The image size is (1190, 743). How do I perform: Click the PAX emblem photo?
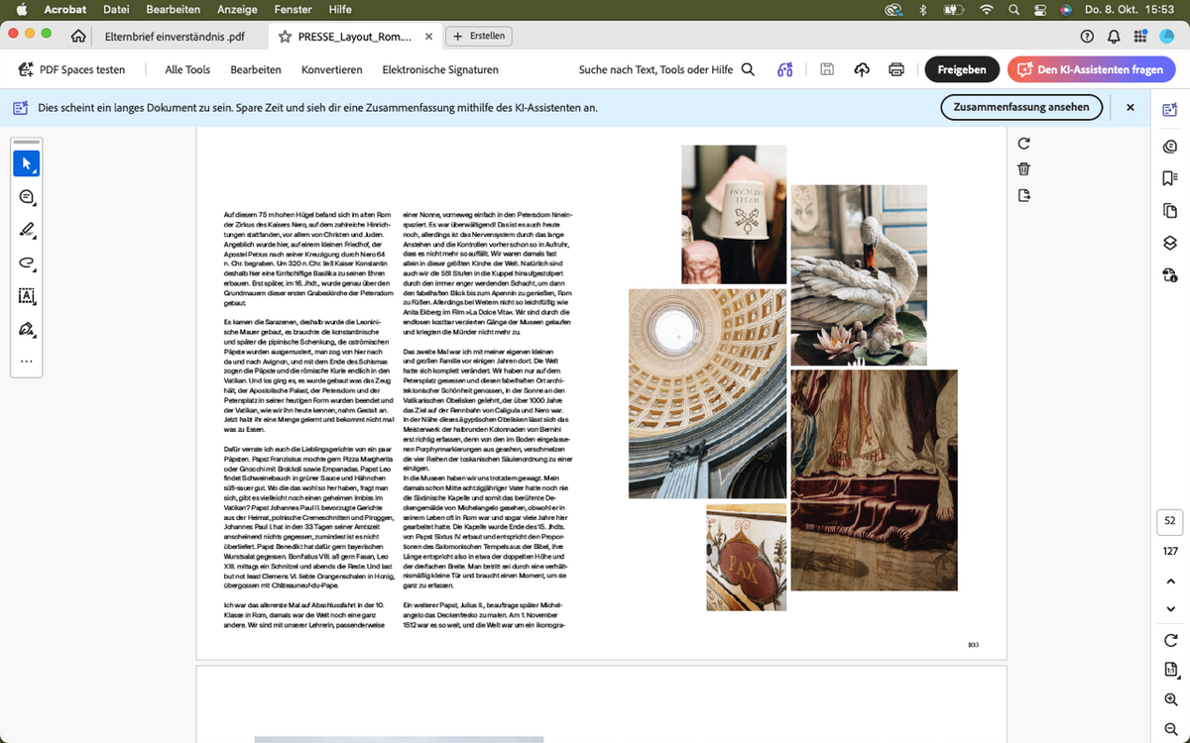[x=746, y=557]
